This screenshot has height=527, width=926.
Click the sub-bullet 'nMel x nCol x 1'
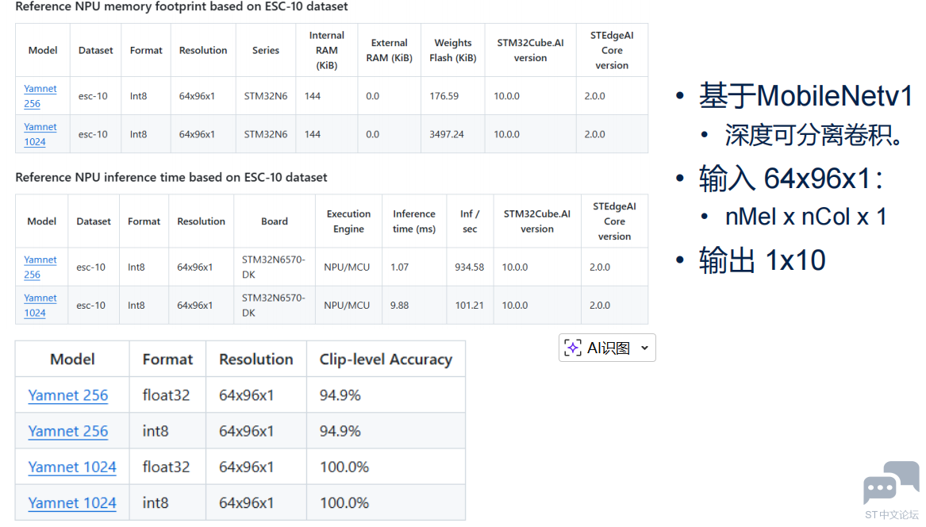(806, 217)
